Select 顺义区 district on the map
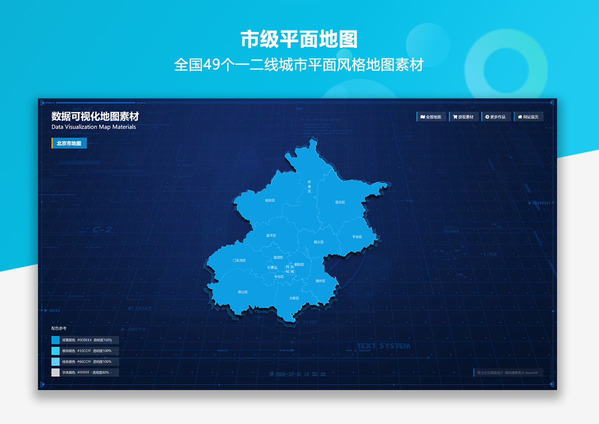599x424 pixels. [318, 242]
